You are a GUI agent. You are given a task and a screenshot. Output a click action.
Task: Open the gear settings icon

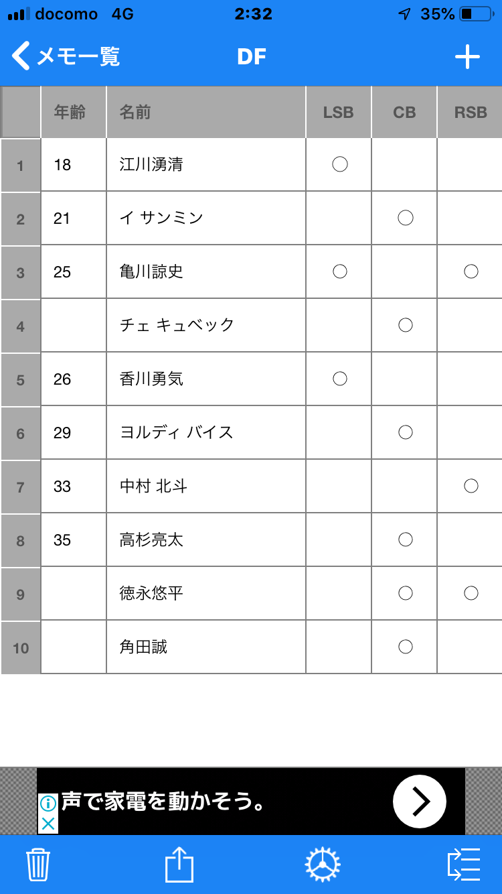click(322, 865)
